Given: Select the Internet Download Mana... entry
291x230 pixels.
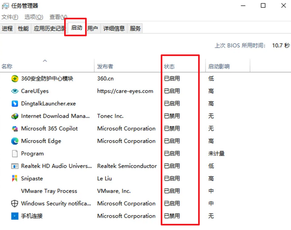Looking at the screenshot, I should click(55, 116).
